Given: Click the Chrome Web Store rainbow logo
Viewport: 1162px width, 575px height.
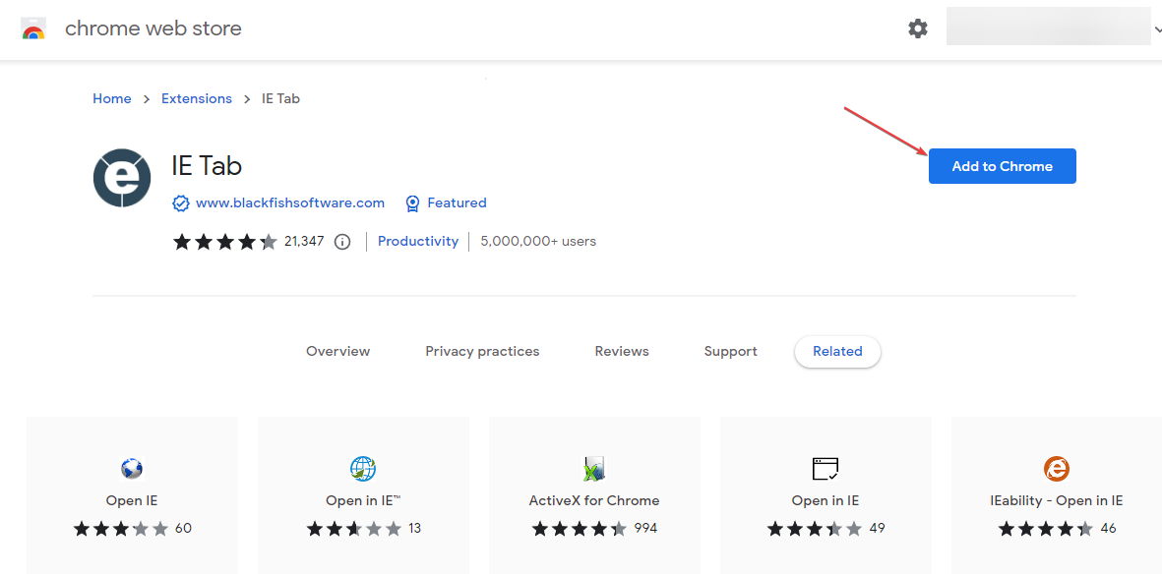Looking at the screenshot, I should click(33, 29).
